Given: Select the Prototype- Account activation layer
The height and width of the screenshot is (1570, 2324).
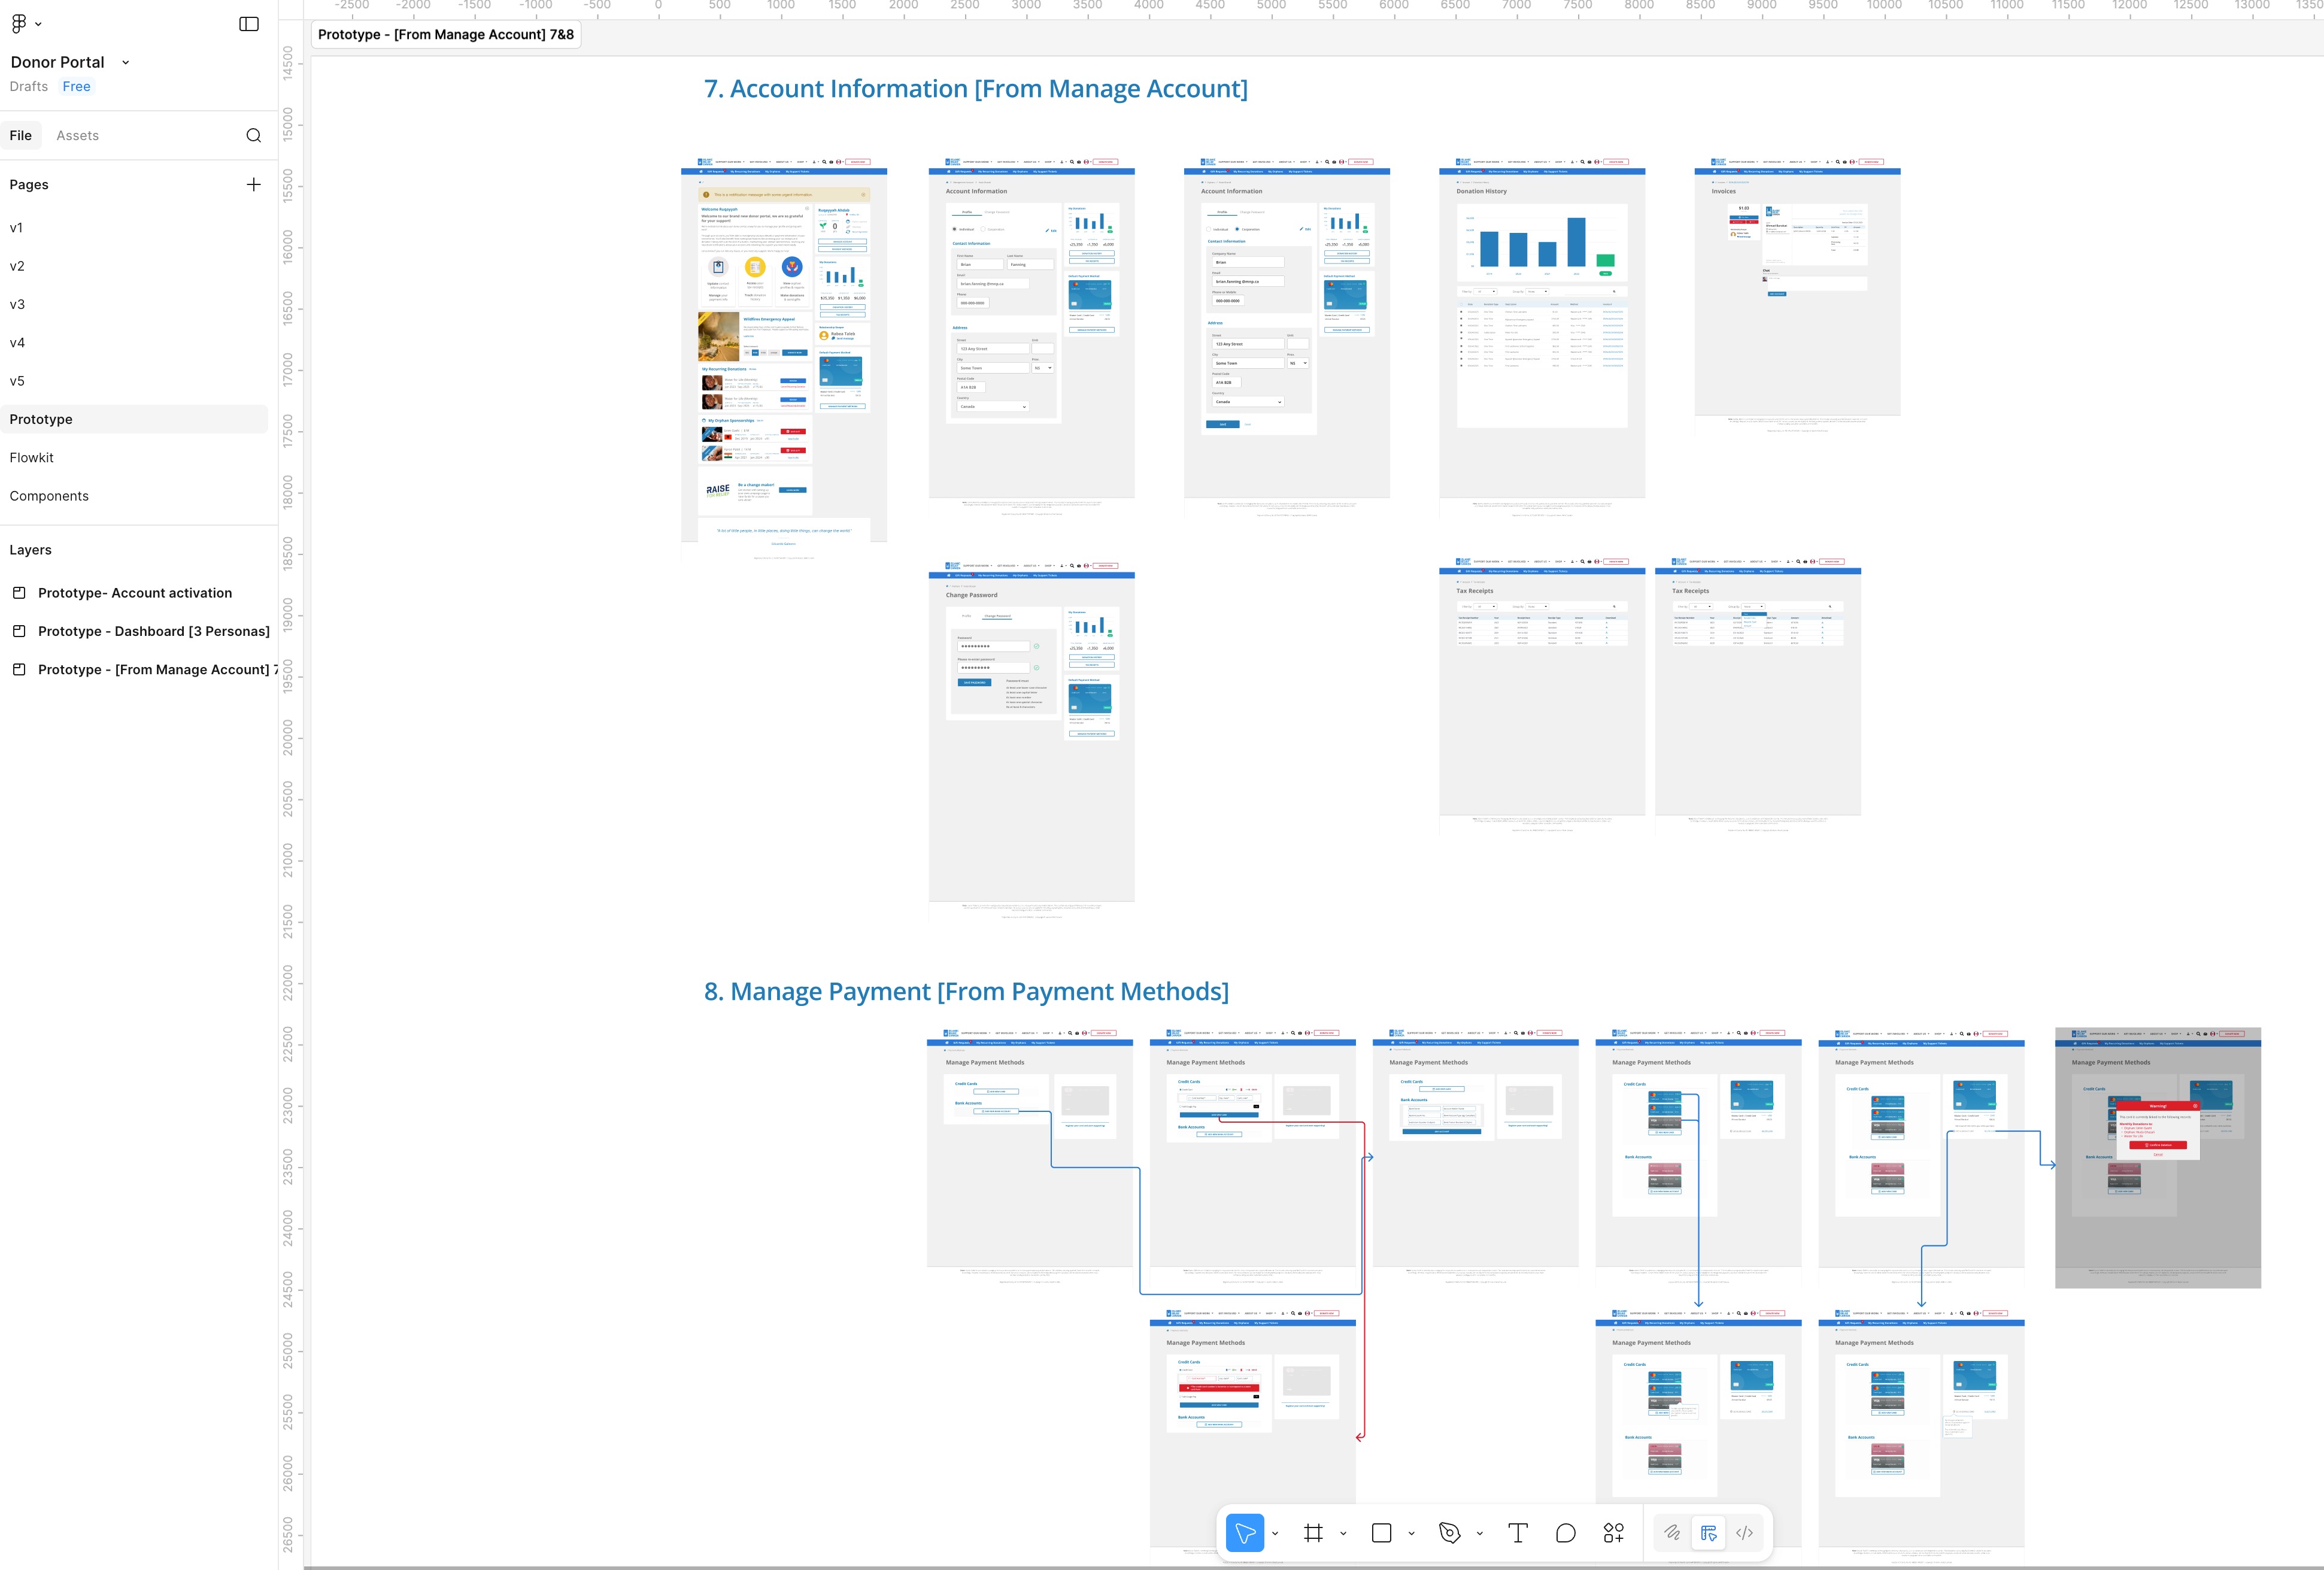Looking at the screenshot, I should 134,593.
